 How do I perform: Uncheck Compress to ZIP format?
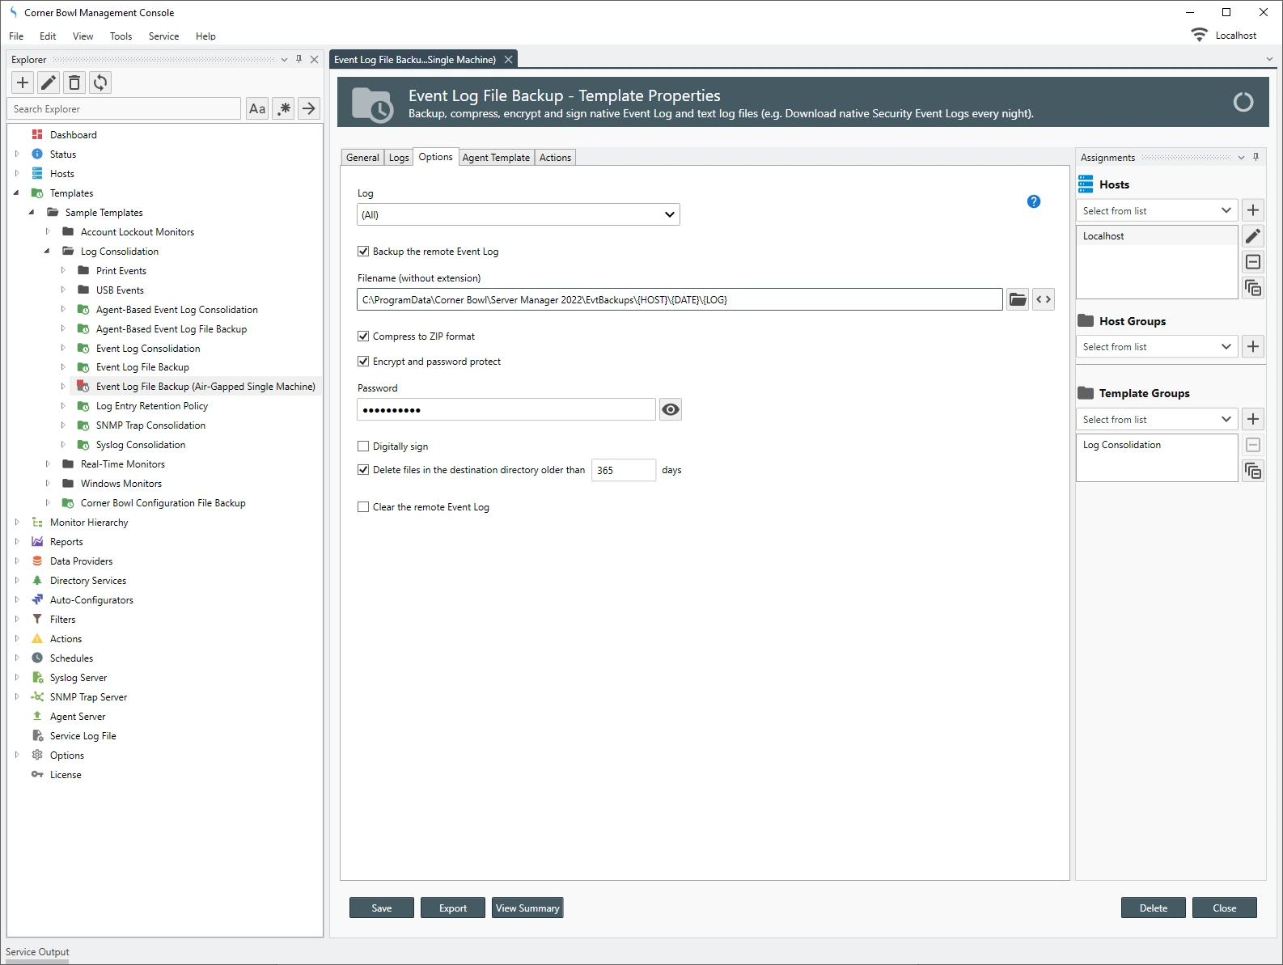tap(363, 336)
